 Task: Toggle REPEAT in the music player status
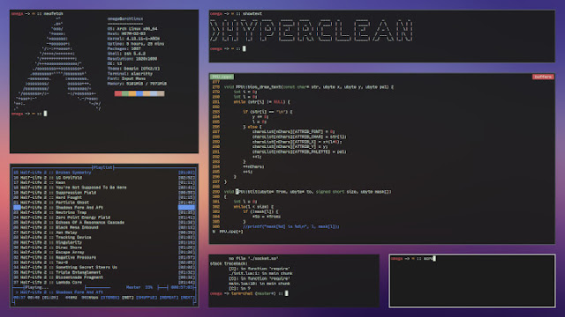169,298
